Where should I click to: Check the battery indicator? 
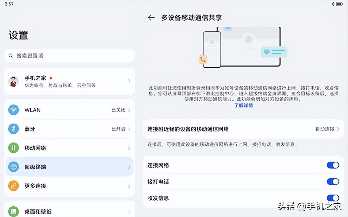340,4
